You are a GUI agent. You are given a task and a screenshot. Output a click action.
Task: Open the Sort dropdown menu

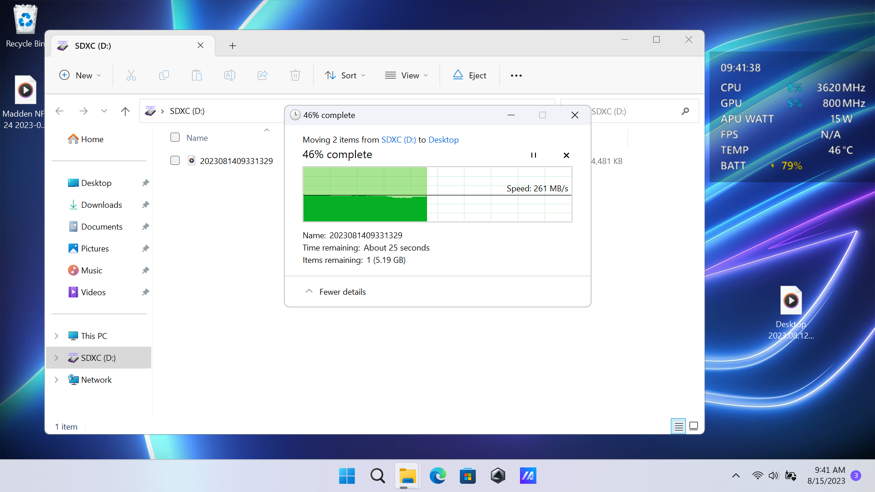click(345, 75)
